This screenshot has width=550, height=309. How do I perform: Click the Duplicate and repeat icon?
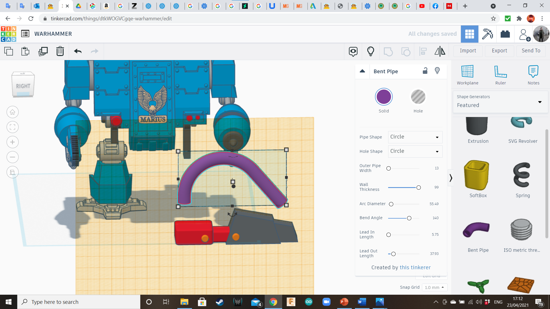tap(43, 51)
